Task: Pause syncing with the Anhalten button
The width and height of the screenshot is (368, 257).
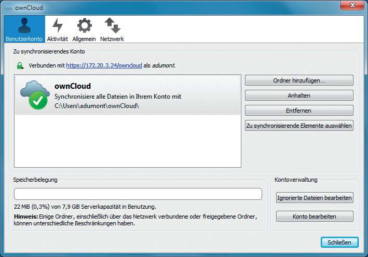Action: click(299, 96)
